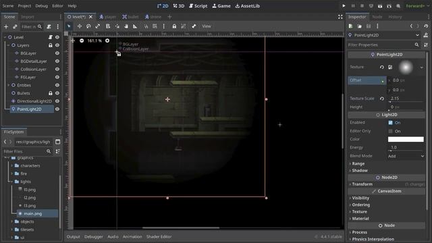Revert the Texture property

[x=382, y=67]
